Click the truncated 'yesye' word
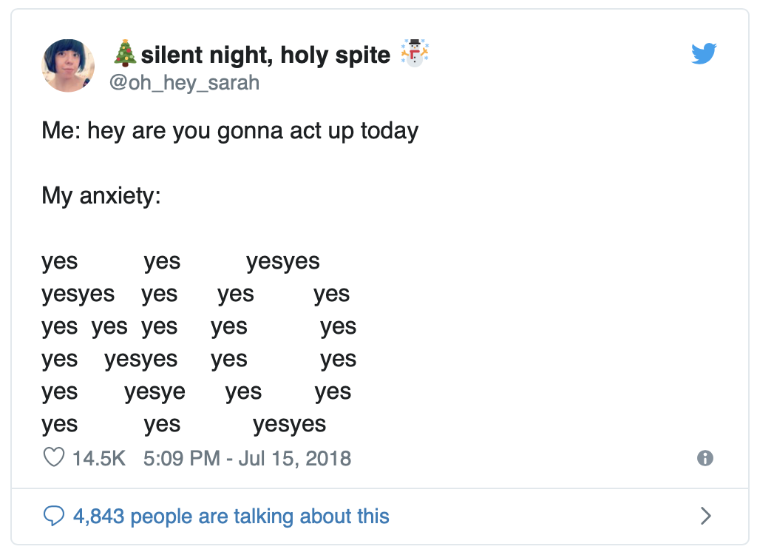This screenshot has height=555, width=757. point(155,392)
